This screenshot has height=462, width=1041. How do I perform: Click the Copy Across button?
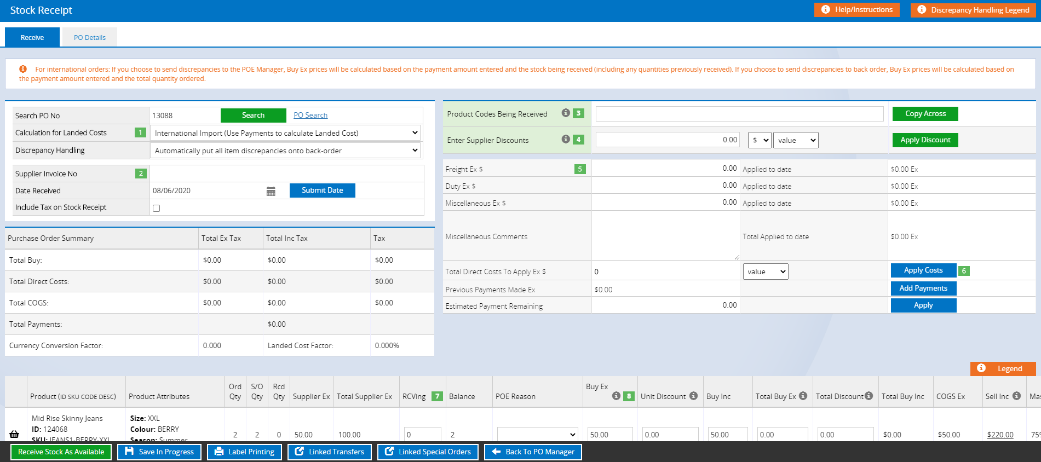click(x=925, y=113)
